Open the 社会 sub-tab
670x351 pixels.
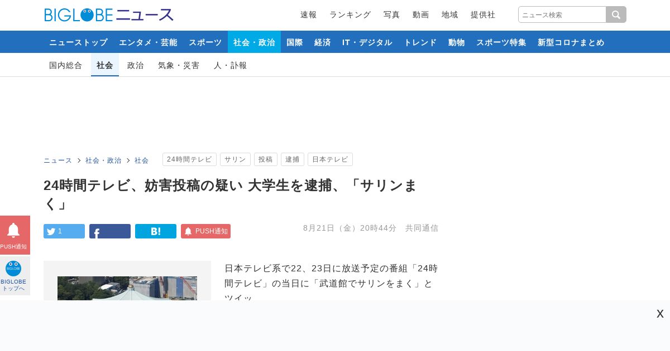105,65
